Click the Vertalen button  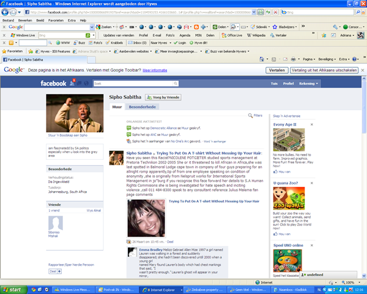click(x=276, y=70)
